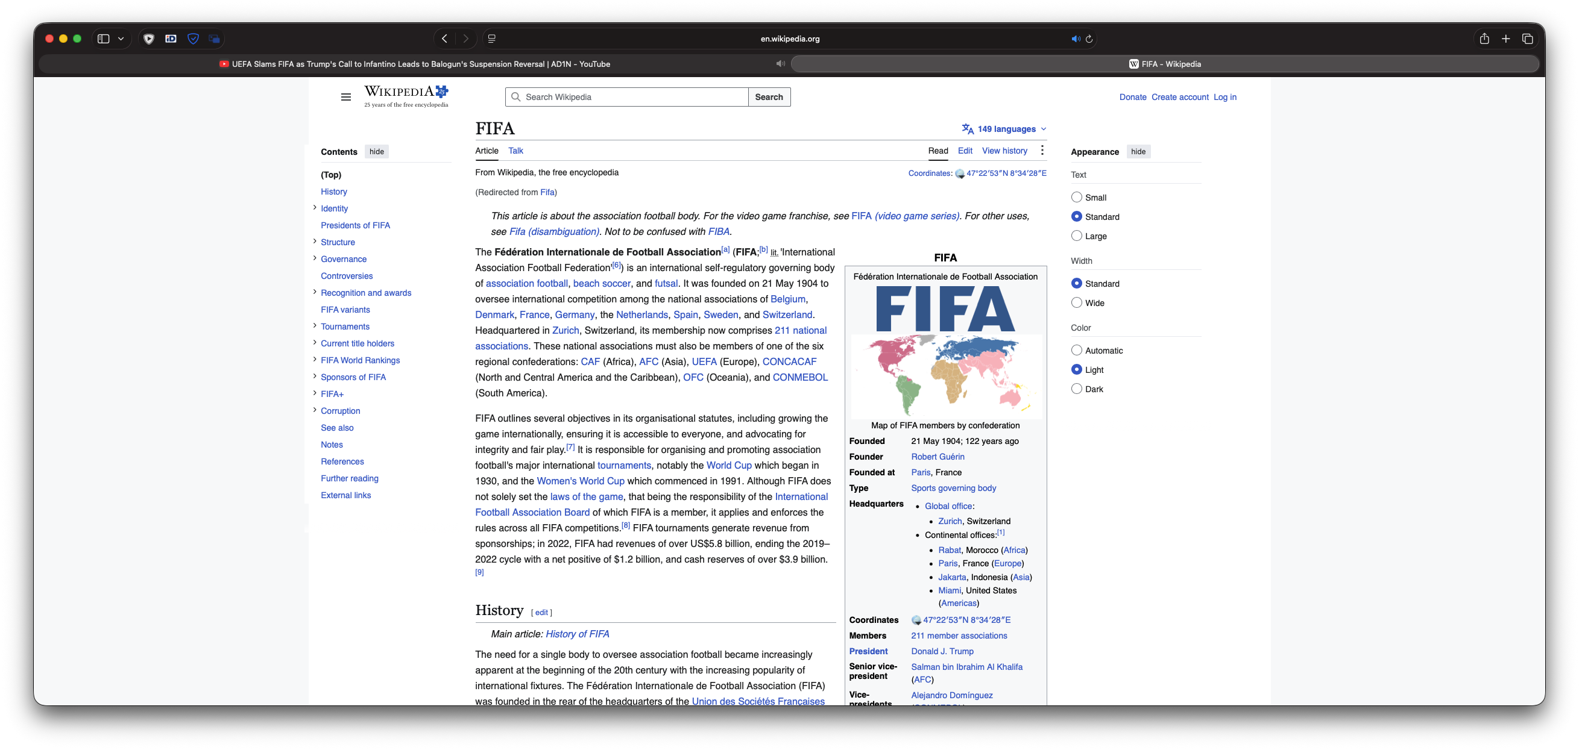Open the ID extension icon in toolbar
Viewport: 1579px width, 750px height.
click(171, 39)
